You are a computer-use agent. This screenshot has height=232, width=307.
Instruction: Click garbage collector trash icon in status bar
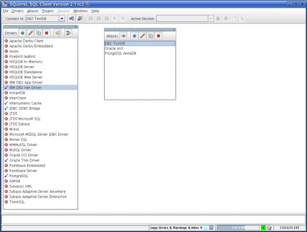click(x=269, y=228)
